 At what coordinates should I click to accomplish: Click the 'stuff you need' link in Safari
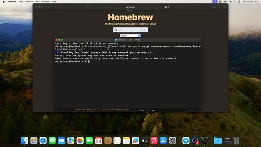tap(102, 109)
